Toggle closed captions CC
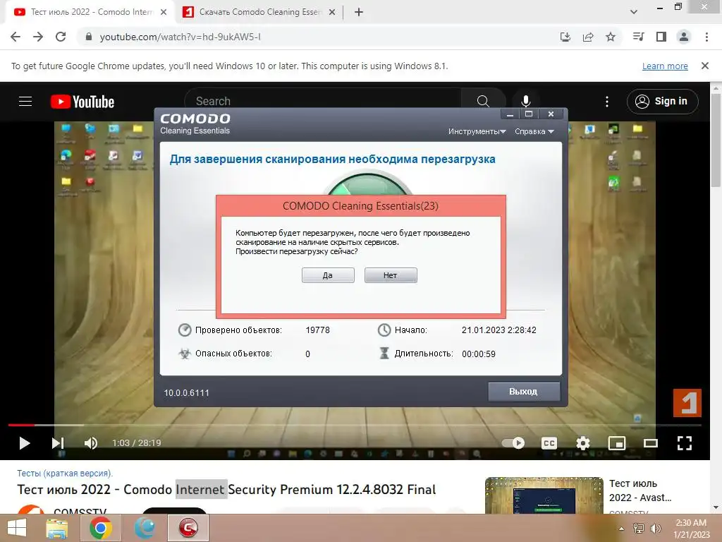722x542 pixels. pyautogui.click(x=549, y=443)
